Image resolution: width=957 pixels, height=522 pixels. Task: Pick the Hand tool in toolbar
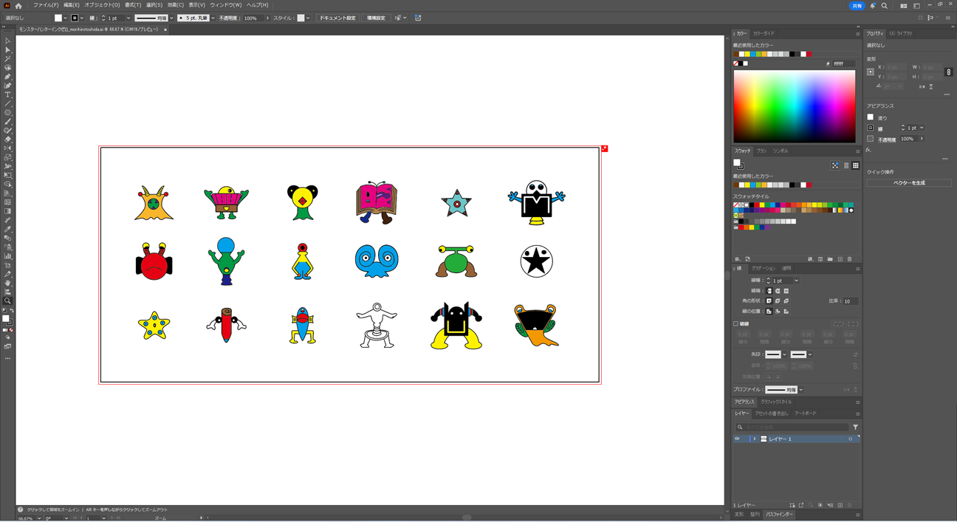pyautogui.click(x=7, y=284)
